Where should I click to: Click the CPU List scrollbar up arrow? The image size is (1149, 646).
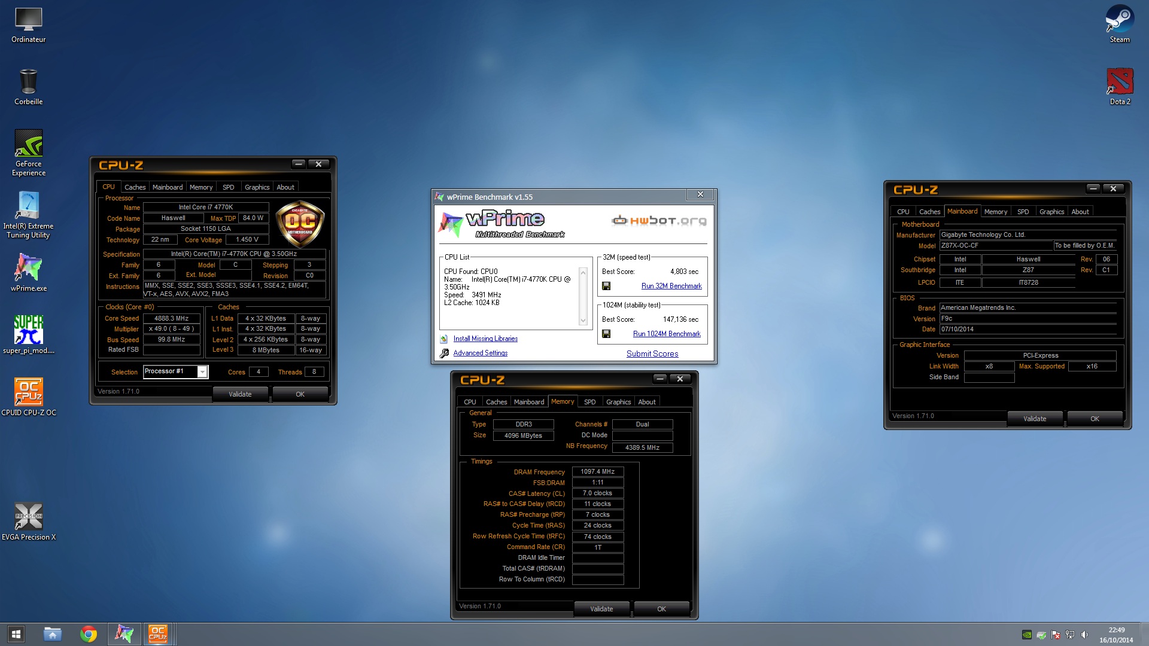click(583, 273)
